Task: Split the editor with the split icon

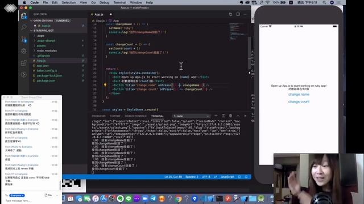Action: 238,14
